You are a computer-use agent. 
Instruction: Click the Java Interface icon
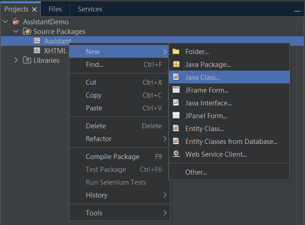click(x=176, y=103)
